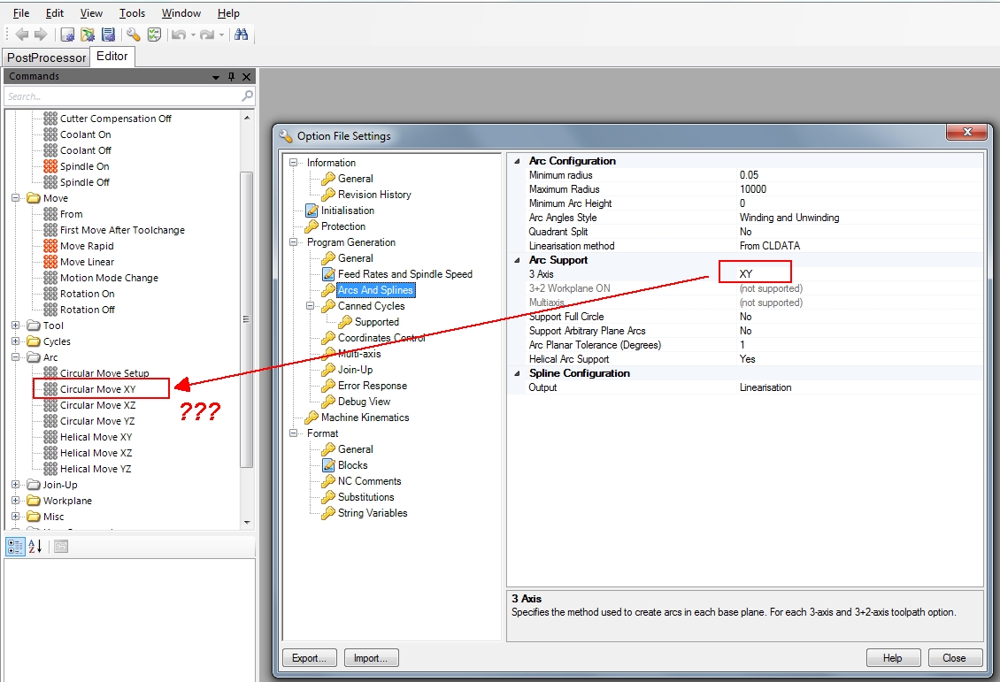Click the back arrow toolbar icon
Viewport: 1000px width, 682px height.
[22, 34]
